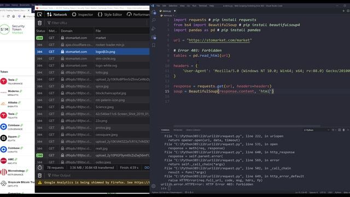This screenshot has height=197, width=350.
Task: Open VS Code Explorer in activity bar
Action: (154, 12)
